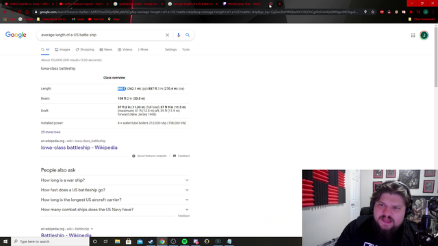Screen dimensions: 438x246
Task: Click the highlighted '860 ft' length value
Action: [x=122, y=89]
